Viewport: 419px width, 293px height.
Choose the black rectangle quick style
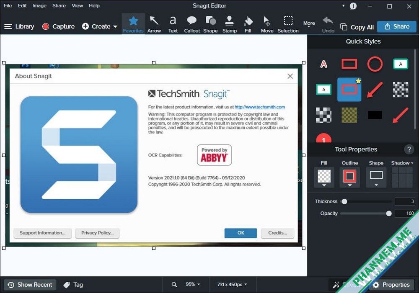pyautogui.click(x=375, y=115)
